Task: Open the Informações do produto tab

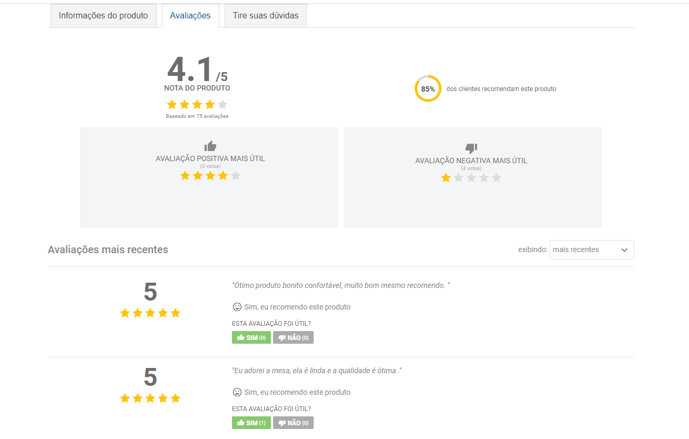Action: (x=103, y=16)
